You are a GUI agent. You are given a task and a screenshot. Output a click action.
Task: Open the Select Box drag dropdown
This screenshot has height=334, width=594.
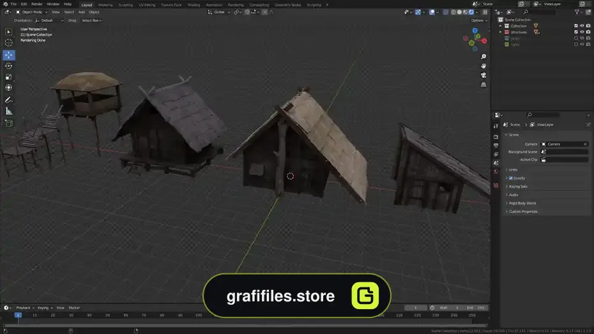pyautogui.click(x=92, y=20)
